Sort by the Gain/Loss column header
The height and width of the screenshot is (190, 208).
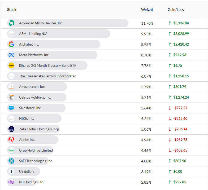pyautogui.click(x=176, y=10)
